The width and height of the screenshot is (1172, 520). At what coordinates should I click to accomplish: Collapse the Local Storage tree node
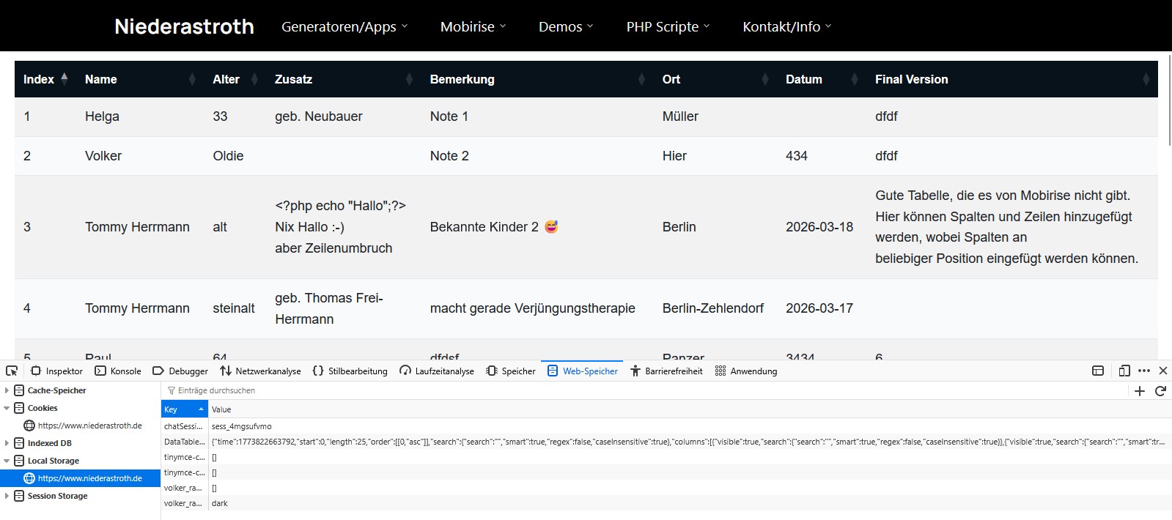point(7,461)
